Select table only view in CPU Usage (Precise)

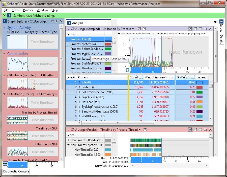coord(200,130)
